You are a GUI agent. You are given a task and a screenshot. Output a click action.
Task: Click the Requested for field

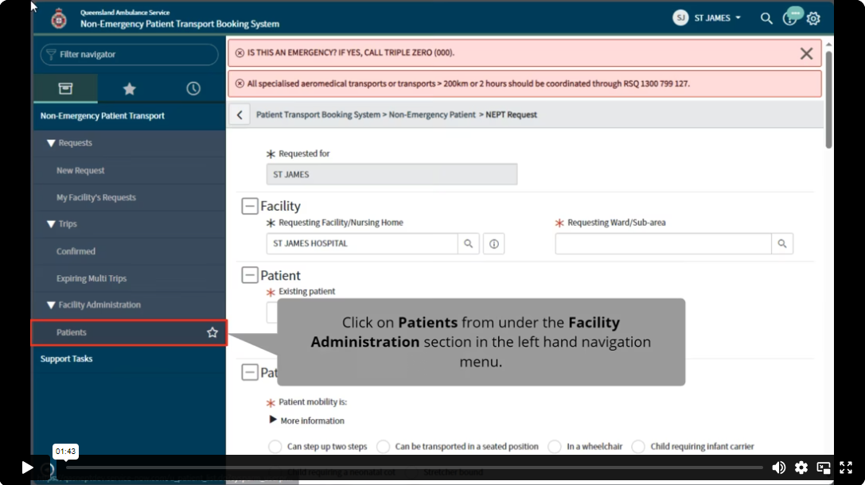pyautogui.click(x=392, y=174)
